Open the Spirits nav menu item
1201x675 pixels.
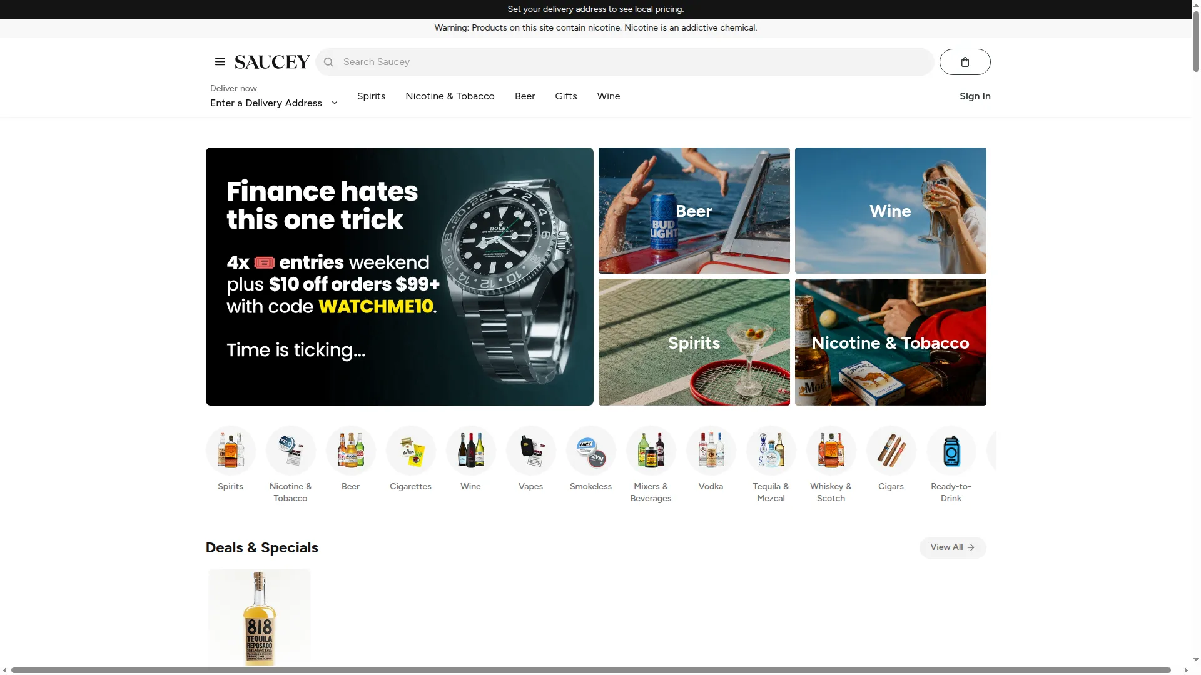[x=371, y=96]
